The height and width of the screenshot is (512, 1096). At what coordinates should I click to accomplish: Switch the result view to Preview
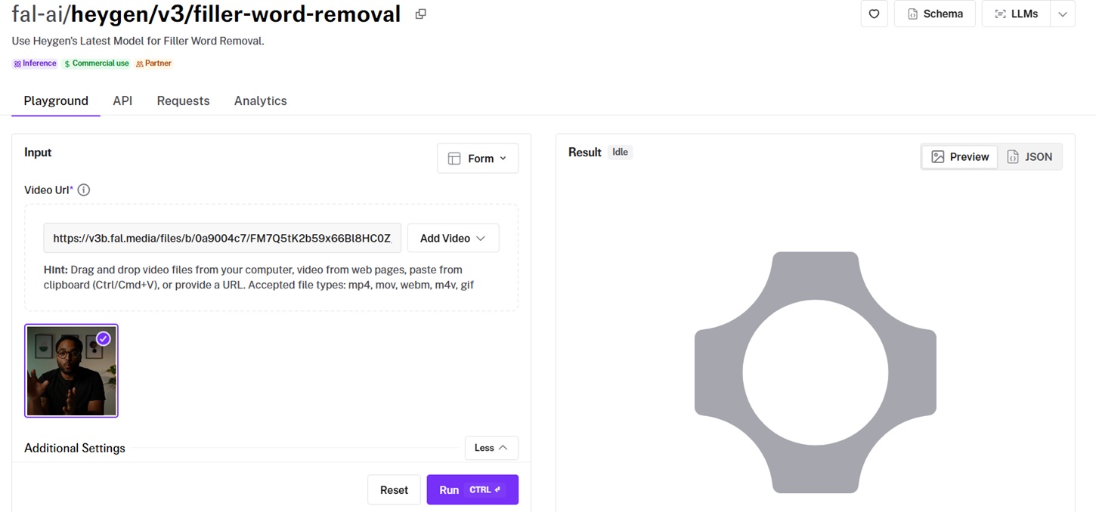[x=960, y=157]
